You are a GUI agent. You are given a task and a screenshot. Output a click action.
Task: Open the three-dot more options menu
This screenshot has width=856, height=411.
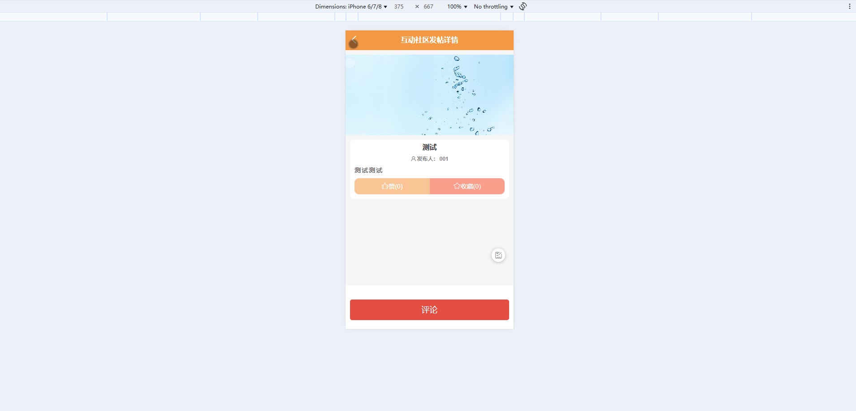coord(849,6)
